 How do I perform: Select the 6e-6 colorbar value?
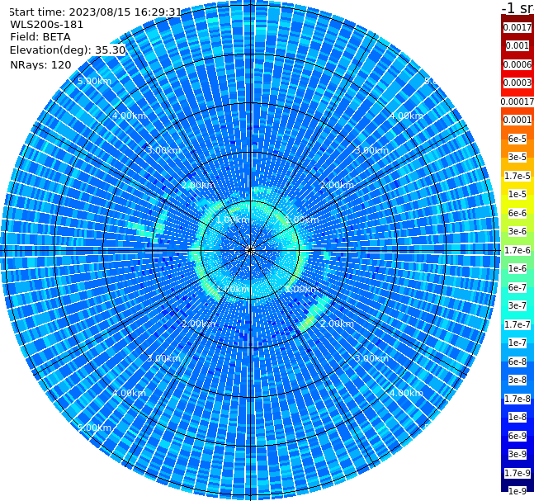coord(517,213)
